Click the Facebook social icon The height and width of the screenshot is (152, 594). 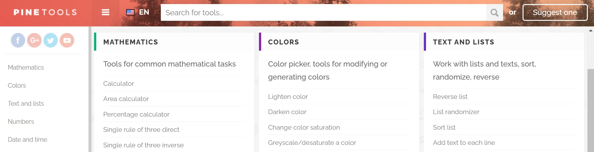tap(18, 40)
